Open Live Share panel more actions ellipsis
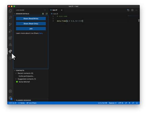 tap(45, 10)
